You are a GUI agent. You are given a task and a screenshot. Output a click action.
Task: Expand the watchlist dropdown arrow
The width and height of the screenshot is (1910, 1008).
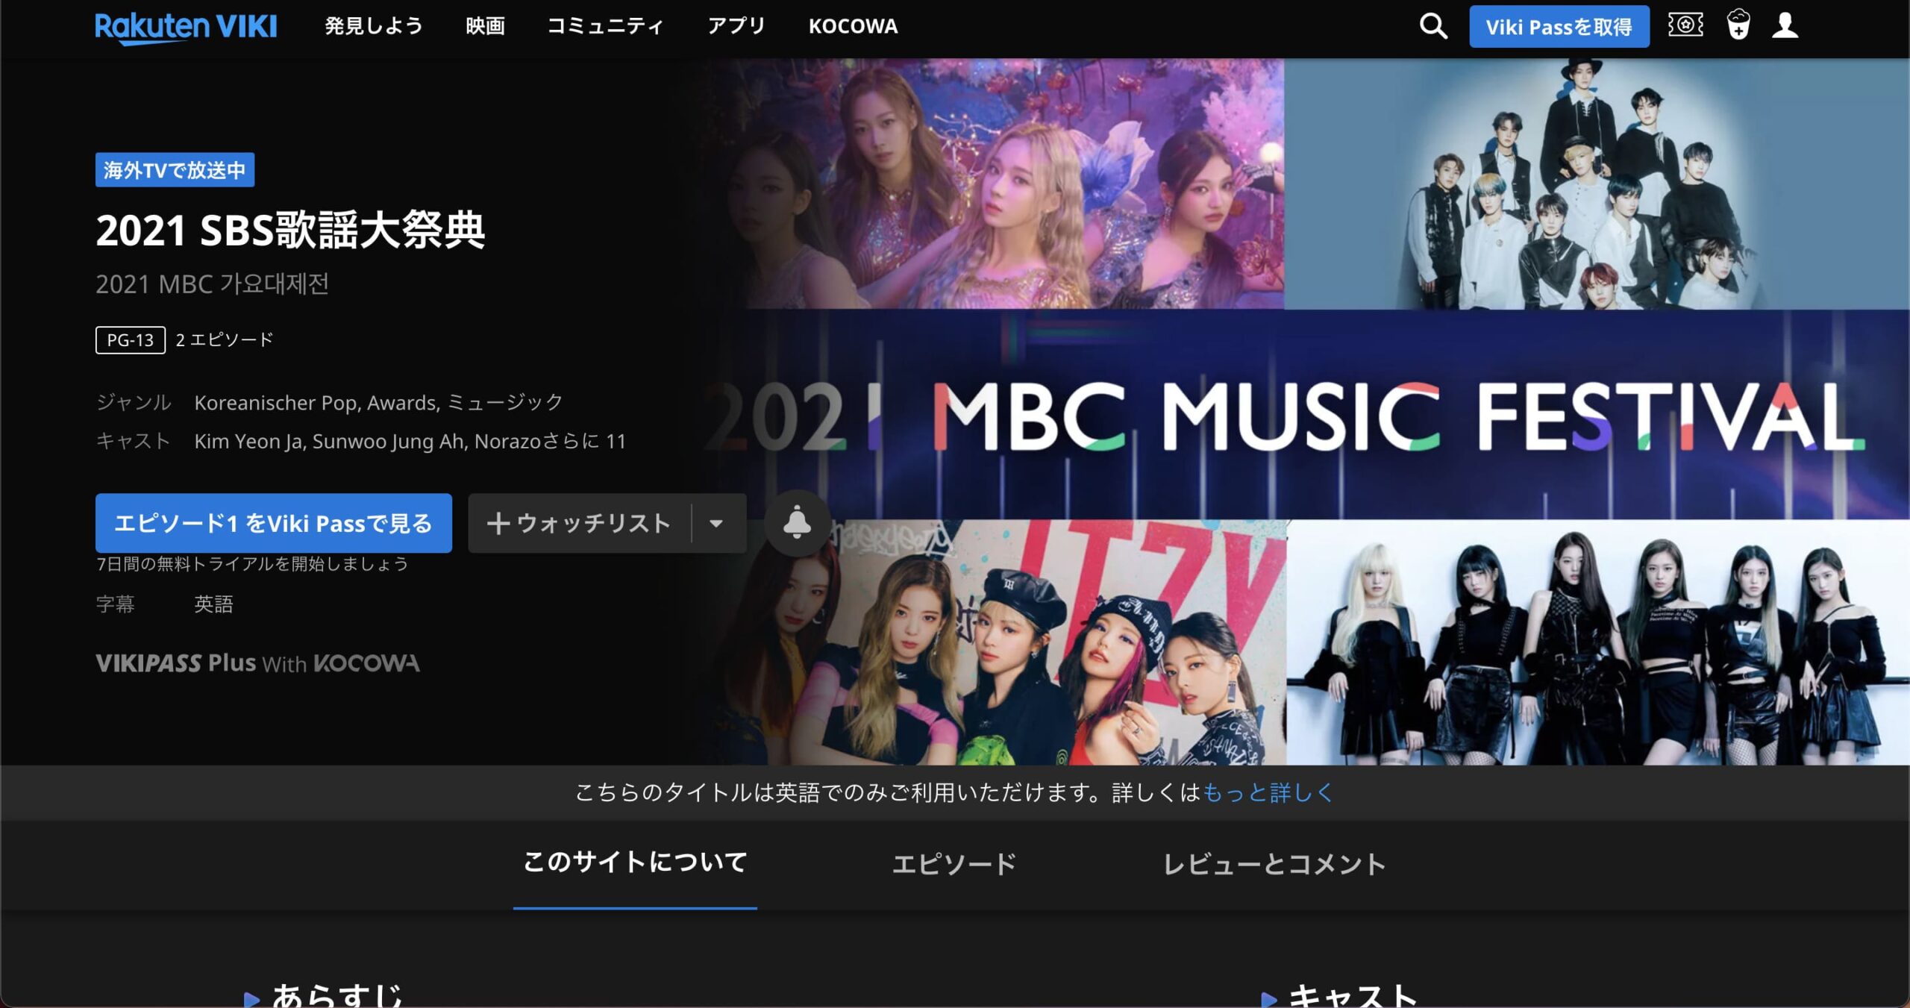coord(716,523)
